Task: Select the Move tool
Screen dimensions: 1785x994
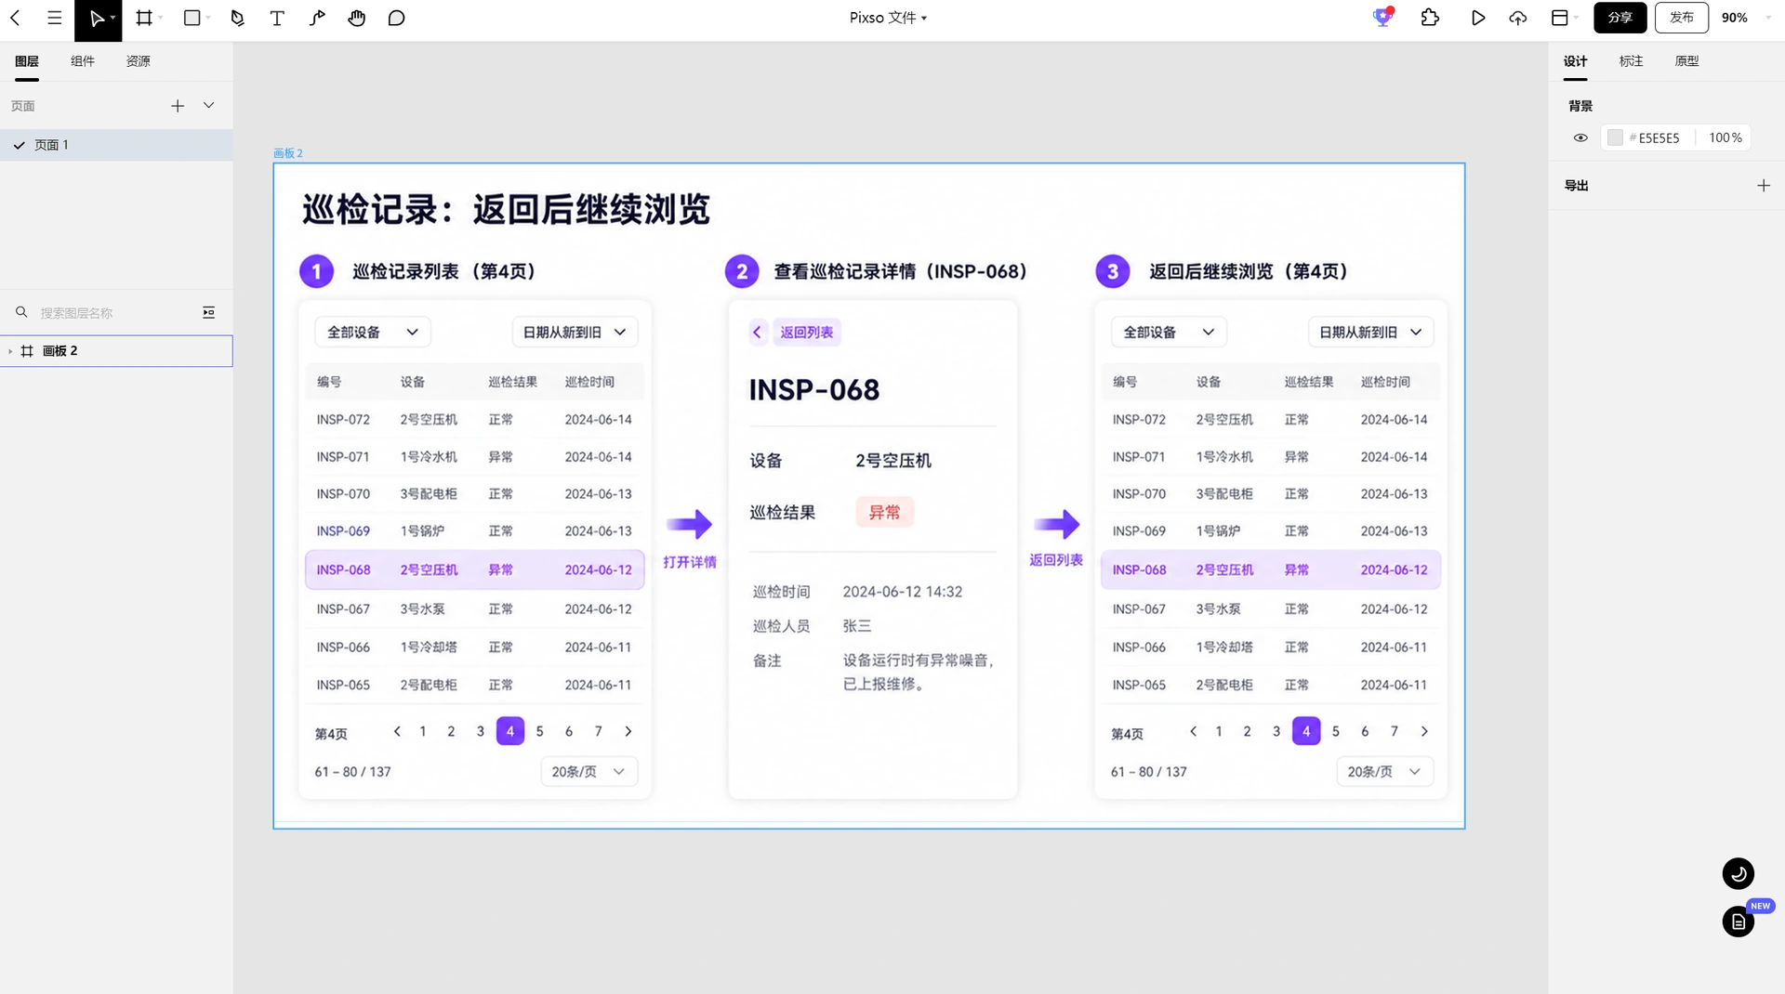Action: (96, 18)
